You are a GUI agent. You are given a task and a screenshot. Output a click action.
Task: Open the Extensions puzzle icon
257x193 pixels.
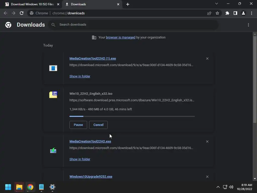click(227, 13)
